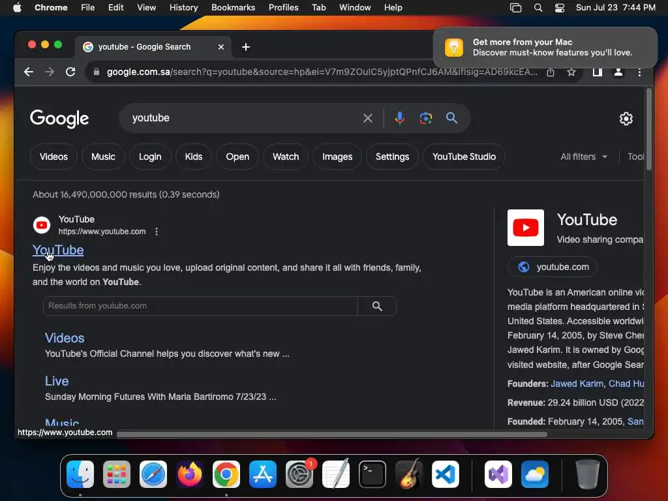Click the horizontal scrollbar at window bottom

(x=332, y=434)
